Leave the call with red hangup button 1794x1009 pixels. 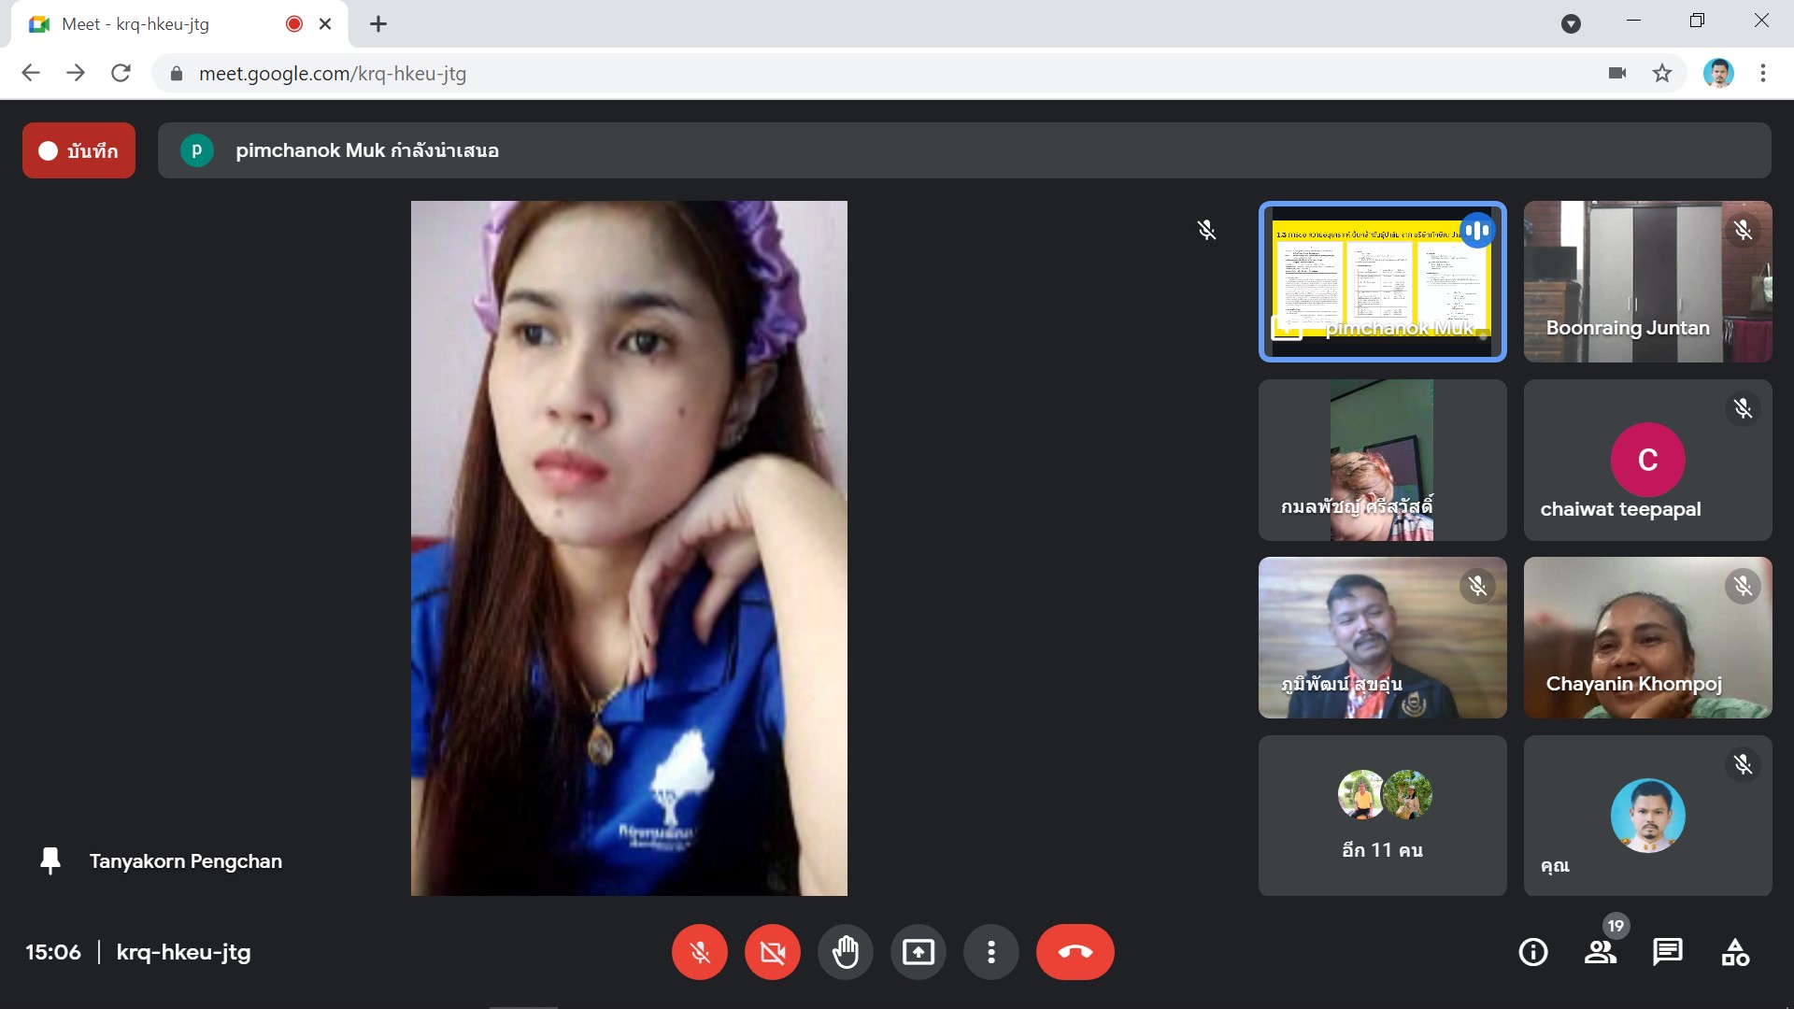[x=1075, y=952]
